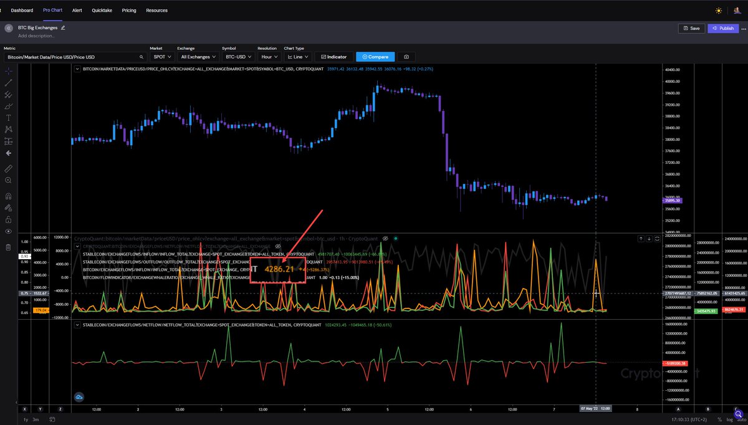The image size is (748, 425).
Task: Select the text annotation tool
Action: tap(9, 118)
